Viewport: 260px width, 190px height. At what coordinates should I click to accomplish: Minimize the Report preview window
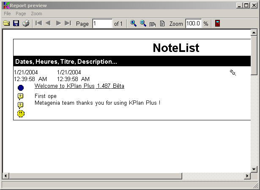point(239,5)
